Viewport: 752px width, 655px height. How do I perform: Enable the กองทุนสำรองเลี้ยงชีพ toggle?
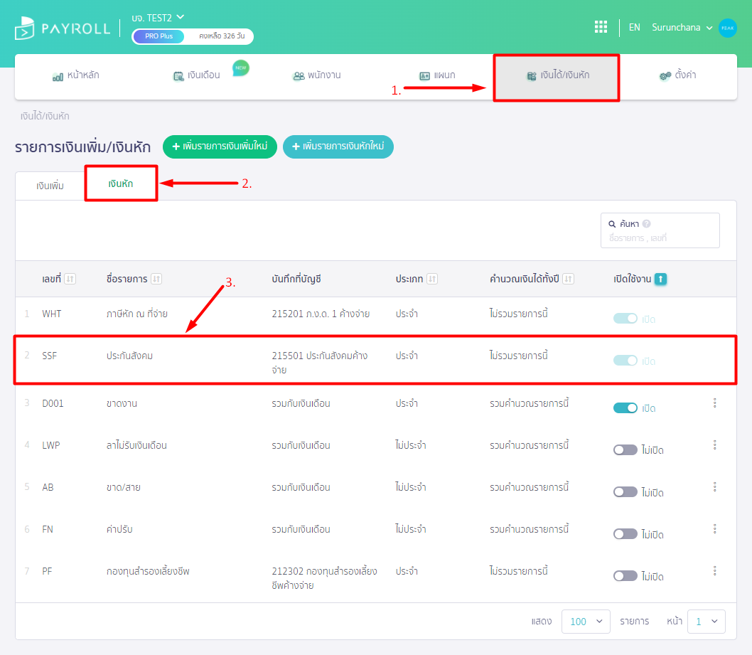click(625, 576)
